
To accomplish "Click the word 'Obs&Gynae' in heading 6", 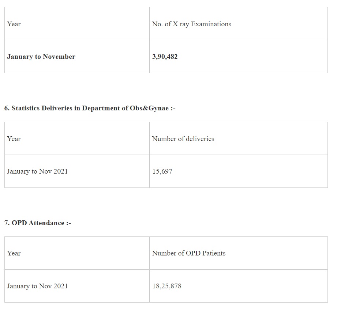I will tap(149, 108).
